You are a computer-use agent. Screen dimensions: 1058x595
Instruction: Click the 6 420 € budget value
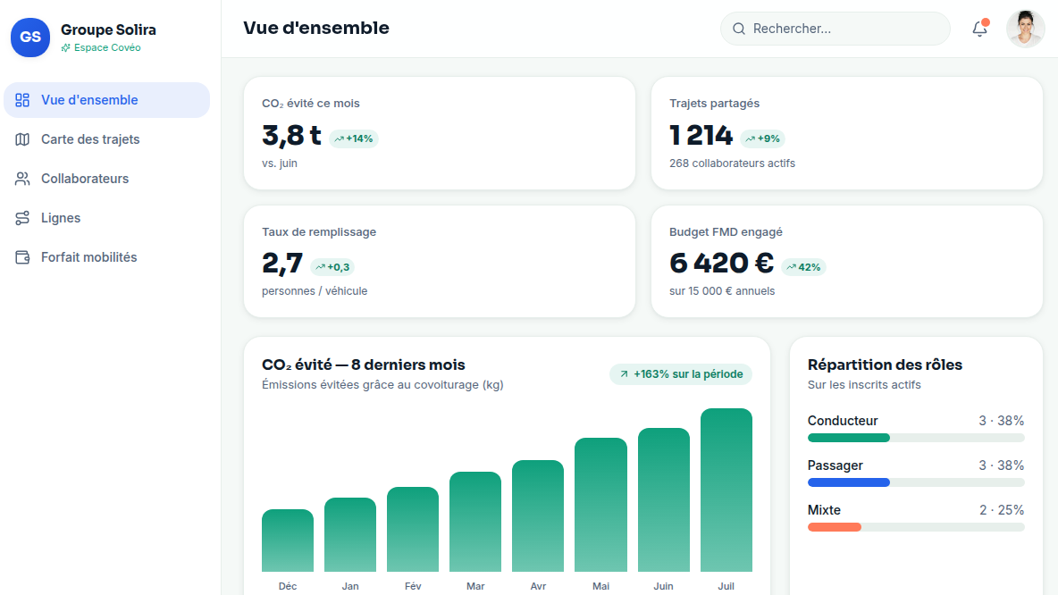[x=721, y=264]
